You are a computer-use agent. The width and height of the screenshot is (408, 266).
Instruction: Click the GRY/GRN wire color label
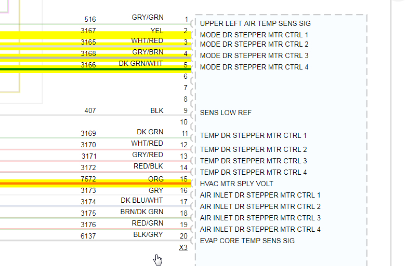pyautogui.click(x=148, y=18)
